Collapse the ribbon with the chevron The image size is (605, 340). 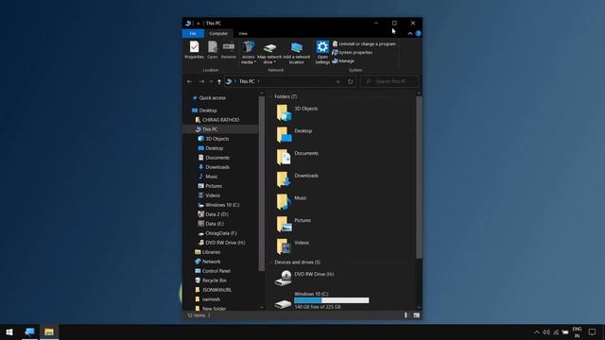tap(409, 34)
